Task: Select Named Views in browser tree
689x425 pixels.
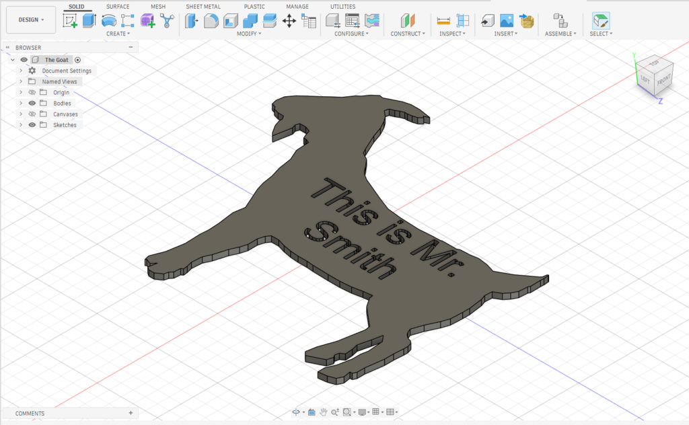Action: point(59,81)
